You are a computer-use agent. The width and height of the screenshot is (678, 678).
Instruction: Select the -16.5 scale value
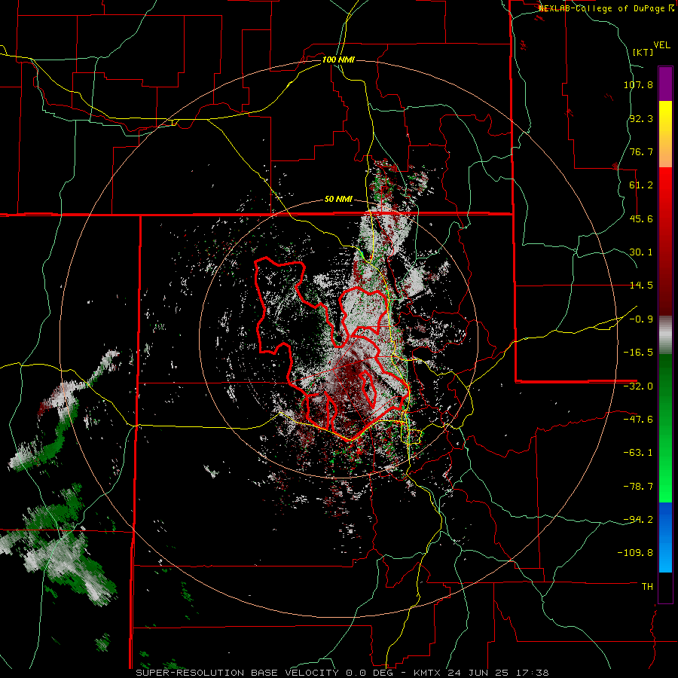(638, 353)
